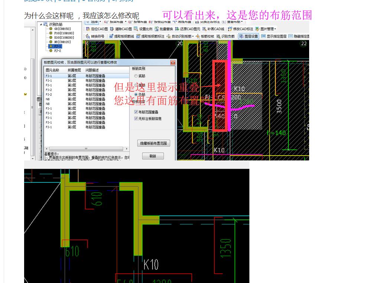Open the 图片管理 dropdown arrow
This screenshot has height=283, width=383.
click(x=275, y=29)
